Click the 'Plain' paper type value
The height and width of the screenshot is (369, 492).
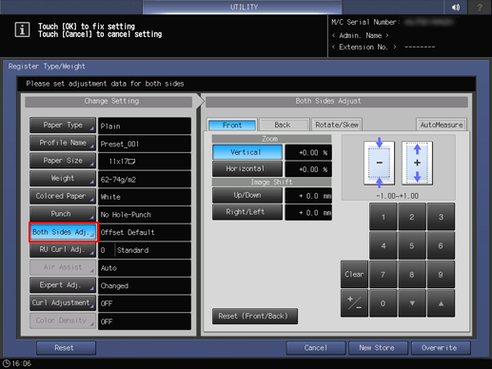point(145,126)
